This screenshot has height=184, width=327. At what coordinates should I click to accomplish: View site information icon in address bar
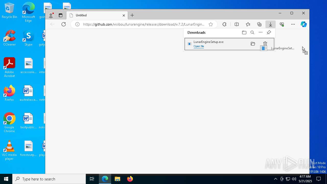(x=77, y=24)
